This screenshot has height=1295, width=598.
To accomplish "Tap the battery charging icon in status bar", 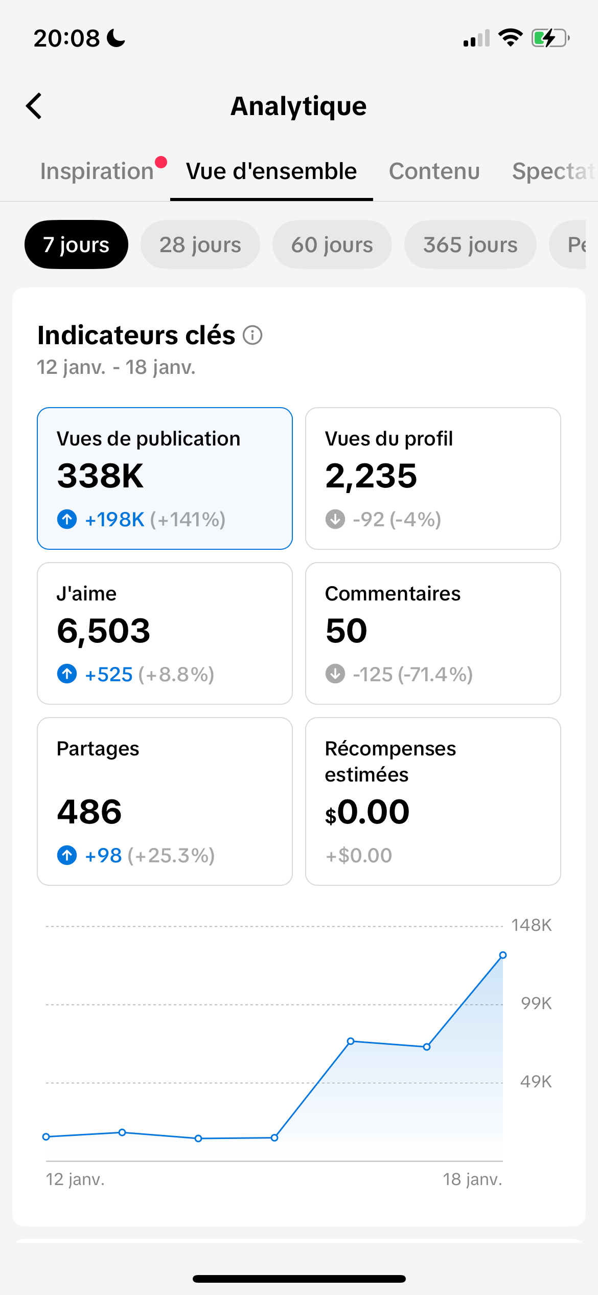I will coord(550,38).
